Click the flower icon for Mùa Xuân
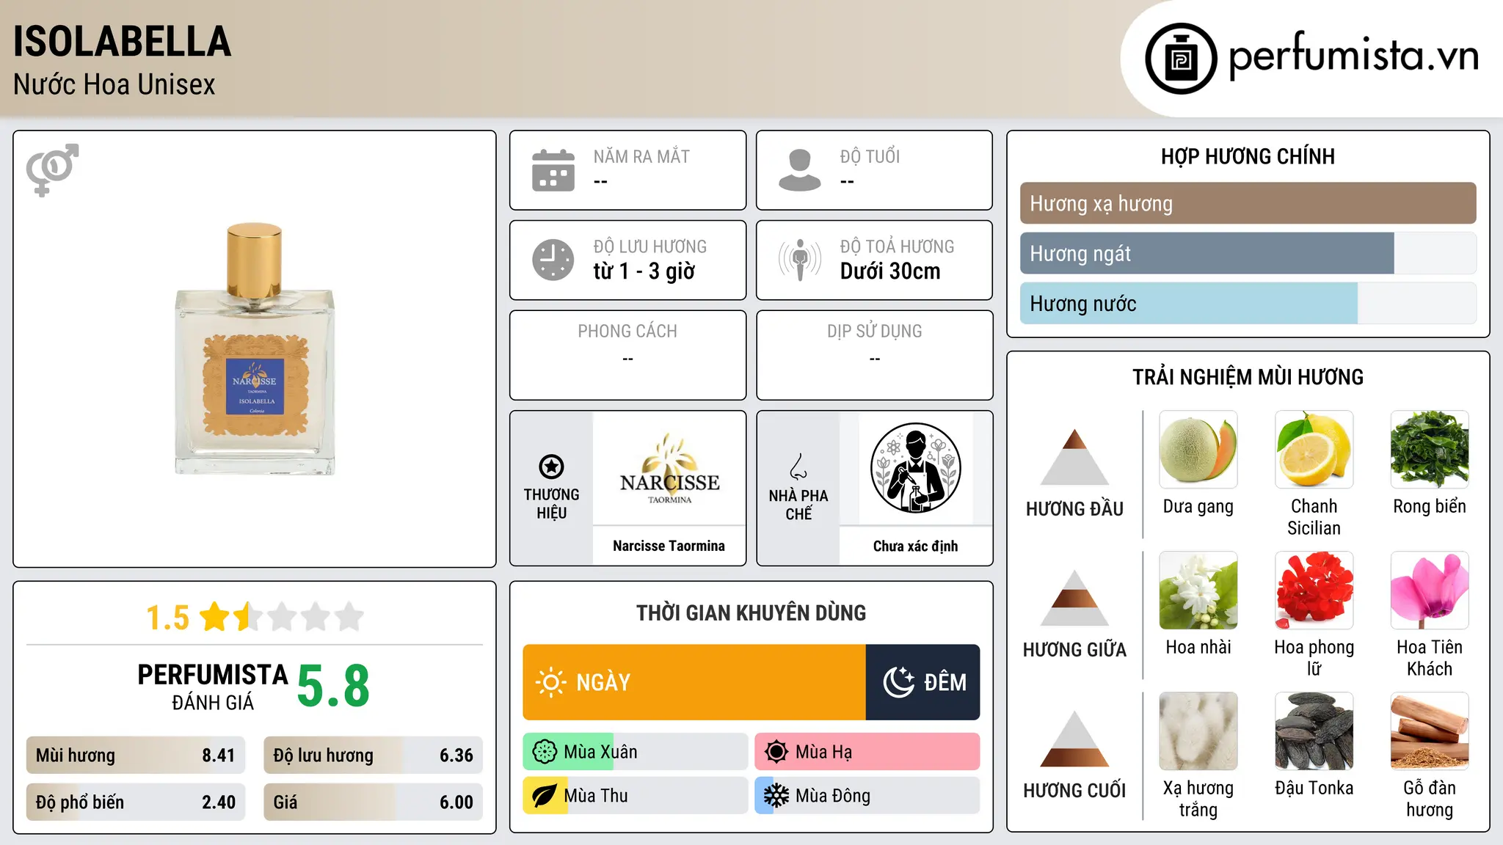The height and width of the screenshot is (845, 1503). [x=545, y=752]
